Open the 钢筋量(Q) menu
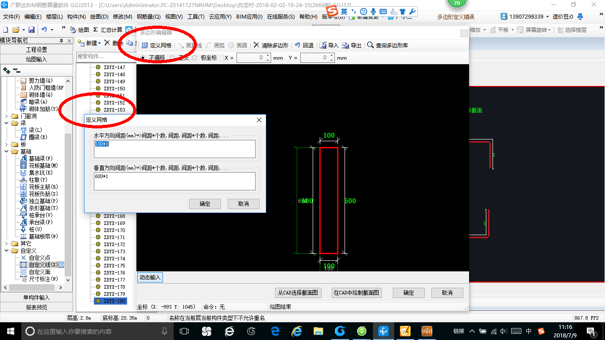Screen dimensions: 605x340 (148, 17)
